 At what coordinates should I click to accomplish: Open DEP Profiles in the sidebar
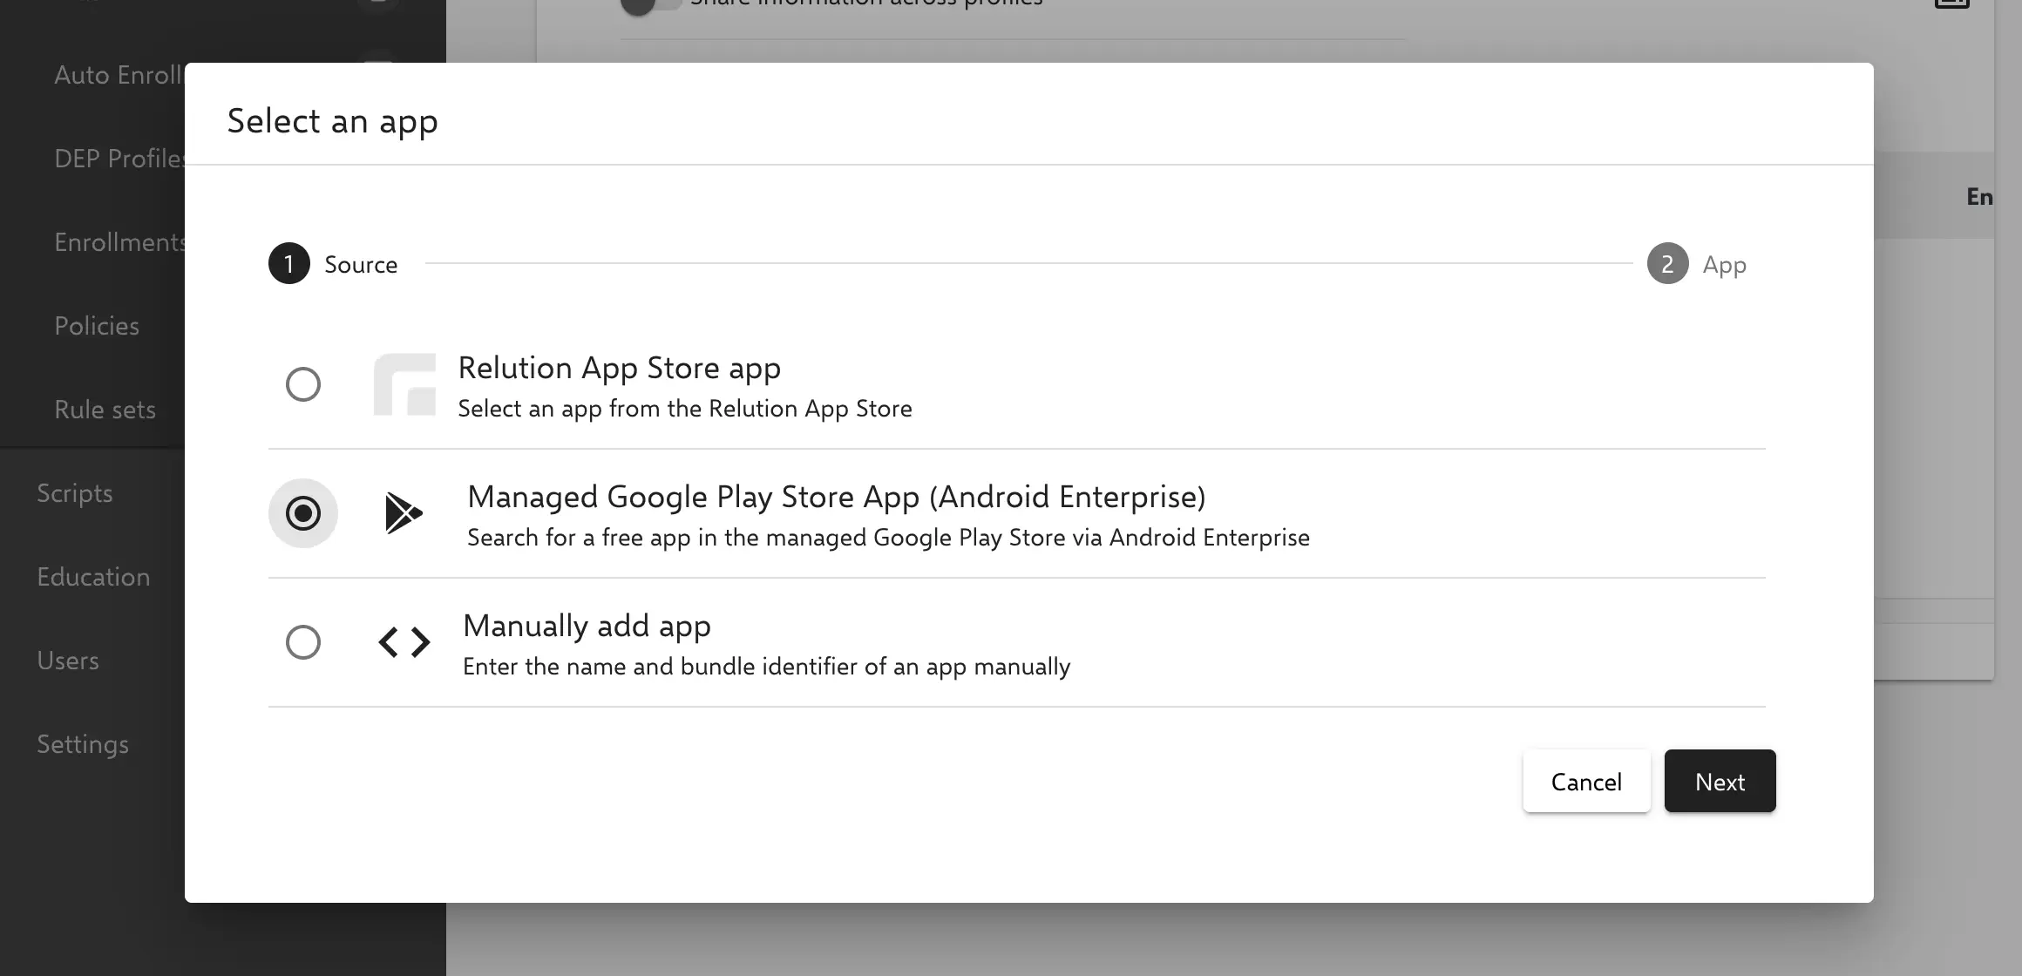pos(119,159)
